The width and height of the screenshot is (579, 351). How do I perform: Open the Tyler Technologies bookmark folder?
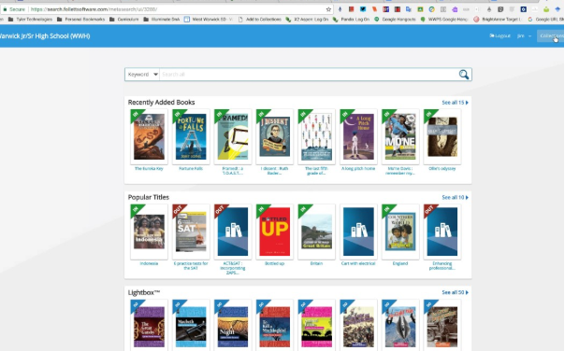coord(30,20)
